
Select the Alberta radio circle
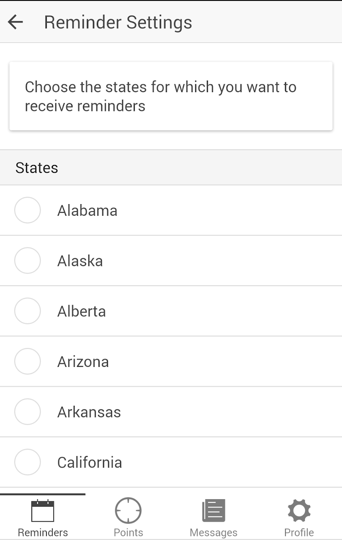pyautogui.click(x=27, y=311)
